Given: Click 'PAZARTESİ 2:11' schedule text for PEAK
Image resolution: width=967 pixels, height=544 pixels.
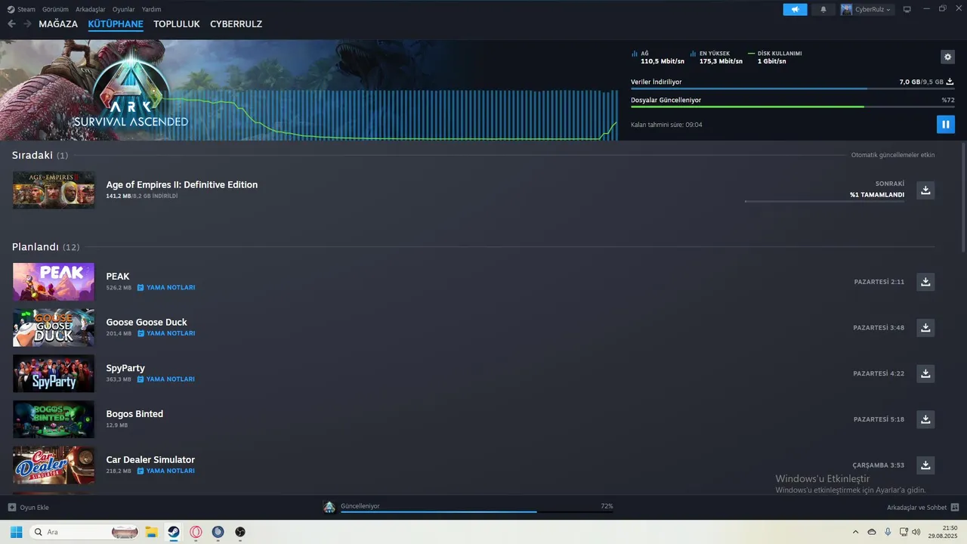Looking at the screenshot, I should (879, 282).
